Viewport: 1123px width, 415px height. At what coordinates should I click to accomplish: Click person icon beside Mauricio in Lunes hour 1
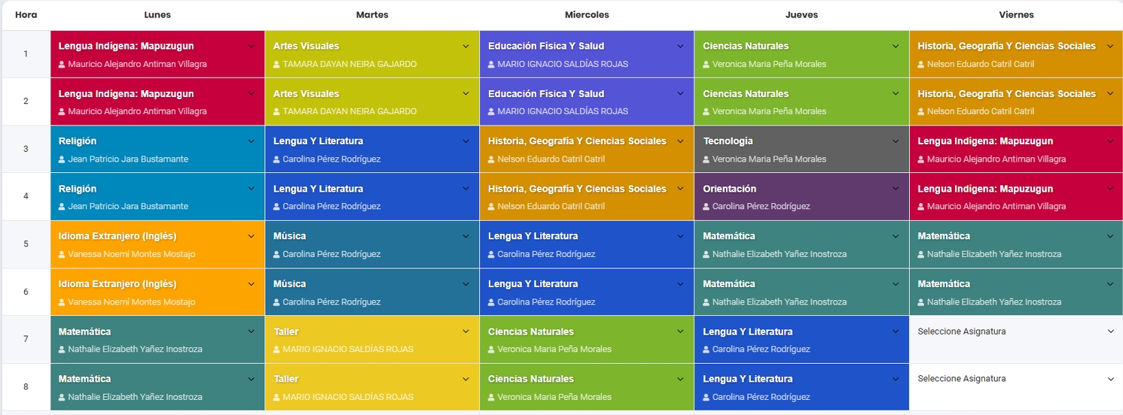pyautogui.click(x=63, y=65)
